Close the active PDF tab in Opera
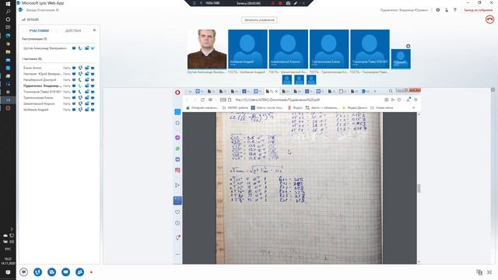The width and height of the screenshot is (498, 280). point(276,92)
